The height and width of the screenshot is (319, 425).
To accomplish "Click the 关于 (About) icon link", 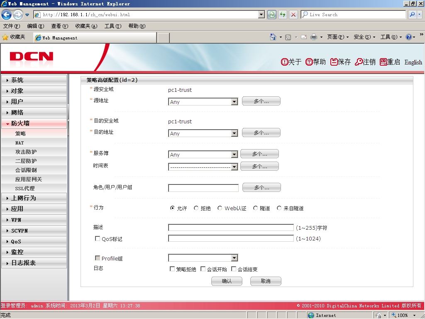I will [x=291, y=62].
